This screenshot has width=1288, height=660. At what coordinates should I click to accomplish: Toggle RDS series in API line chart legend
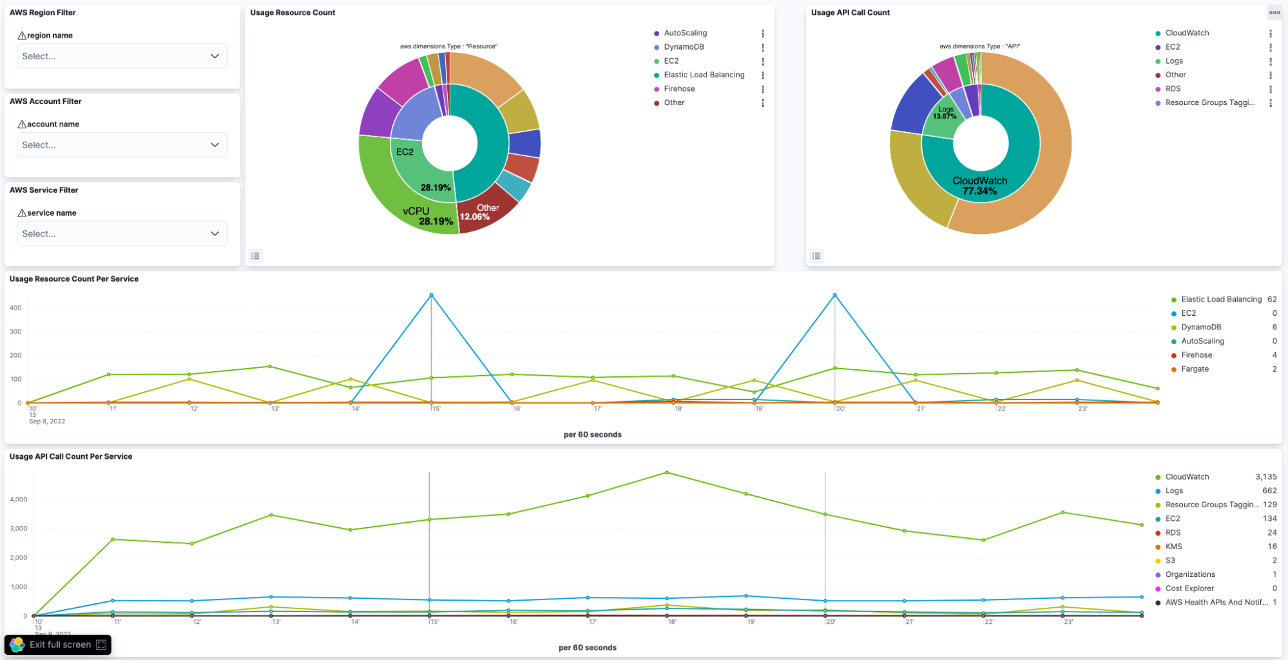click(x=1173, y=533)
